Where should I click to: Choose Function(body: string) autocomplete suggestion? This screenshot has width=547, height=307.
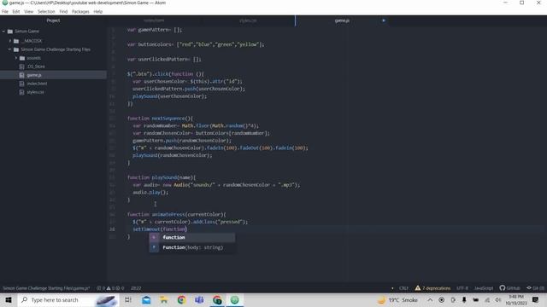191,247
